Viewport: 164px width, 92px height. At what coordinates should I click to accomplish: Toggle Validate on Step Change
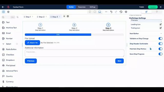coord(160,39)
